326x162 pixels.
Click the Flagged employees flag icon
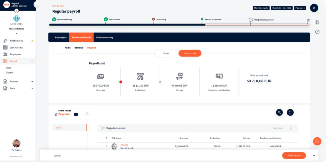pos(103,128)
